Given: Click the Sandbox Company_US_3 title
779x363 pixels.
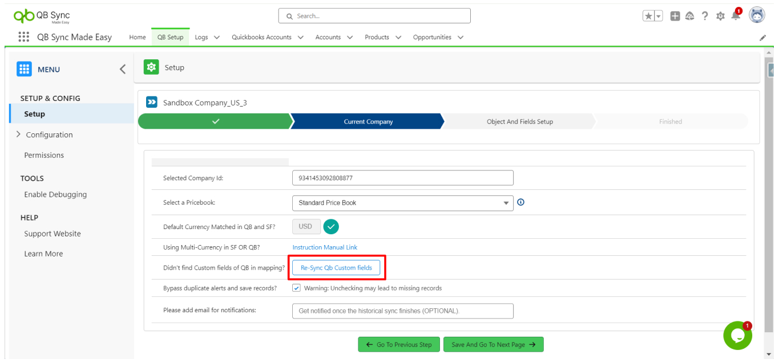Looking at the screenshot, I should coord(205,103).
